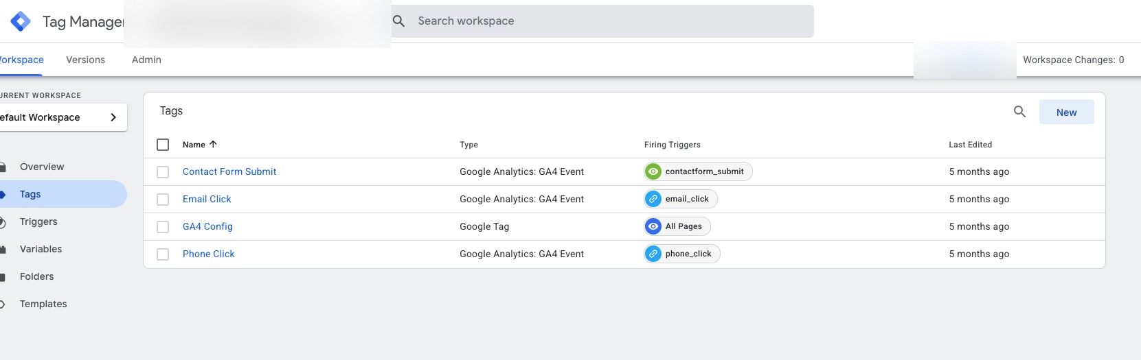This screenshot has height=360, width=1141.
Task: Click the blue eye icon of All Pages
Action: point(653,226)
